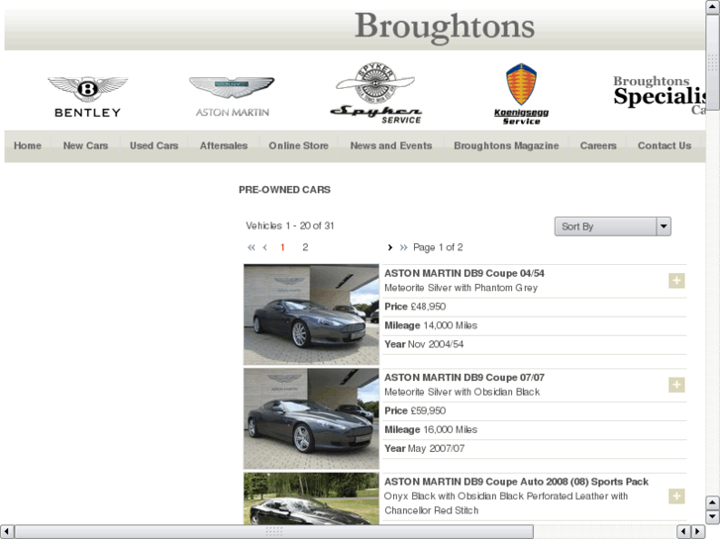The image size is (720, 539).
Task: View photo of black DB9 Sports Pack
Action: [x=311, y=498]
